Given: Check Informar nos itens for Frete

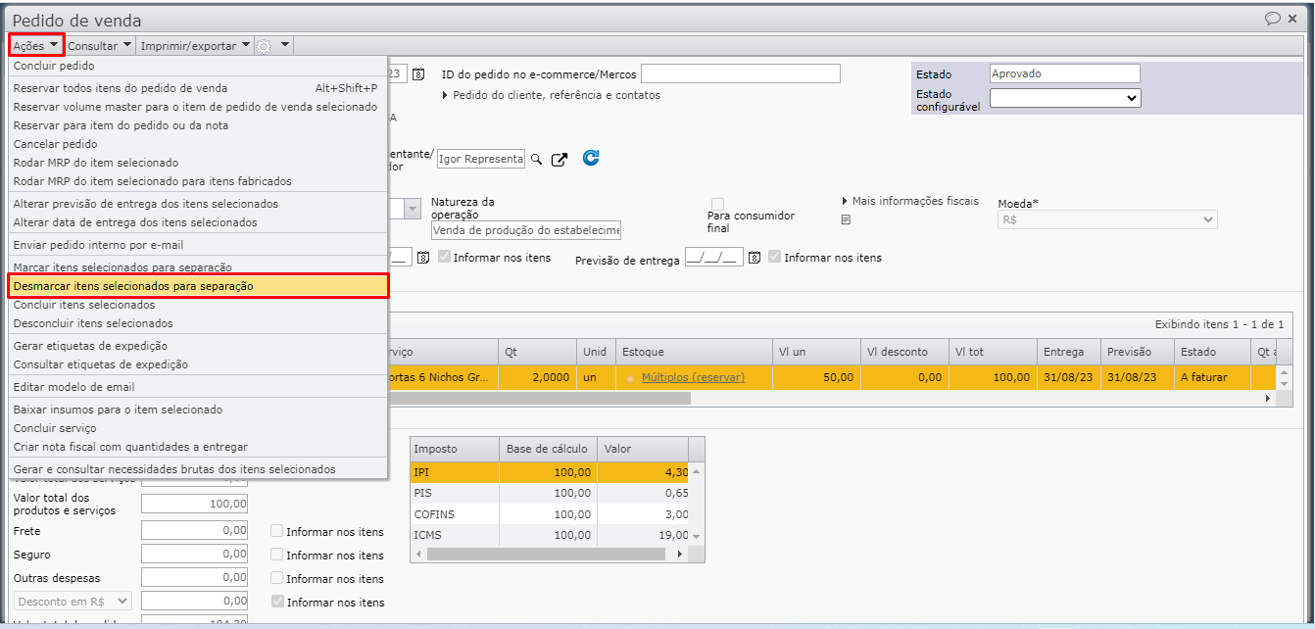Looking at the screenshot, I should [x=277, y=531].
